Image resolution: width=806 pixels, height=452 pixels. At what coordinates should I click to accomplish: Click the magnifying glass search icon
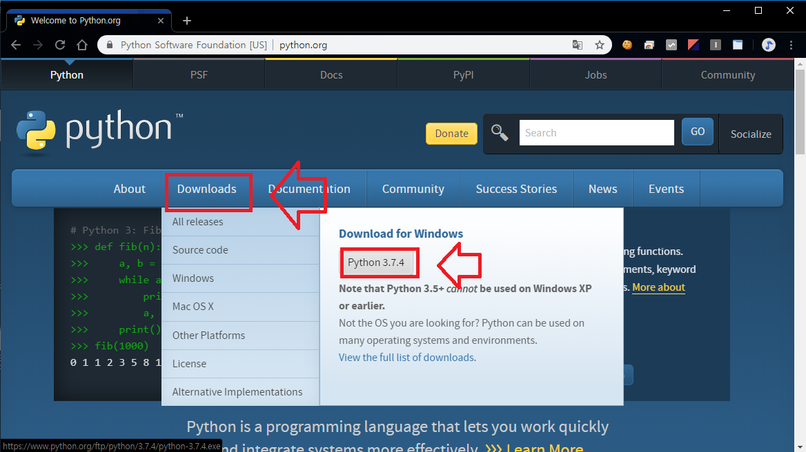click(499, 133)
